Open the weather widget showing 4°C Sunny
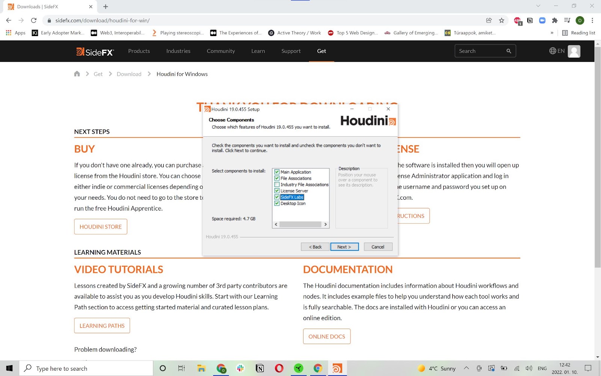Image resolution: width=601 pixels, height=376 pixels. click(x=437, y=368)
